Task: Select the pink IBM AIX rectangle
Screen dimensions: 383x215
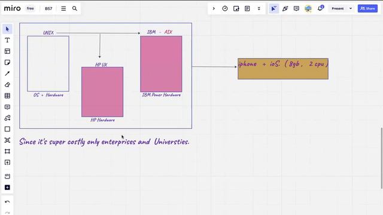Action: (x=161, y=64)
